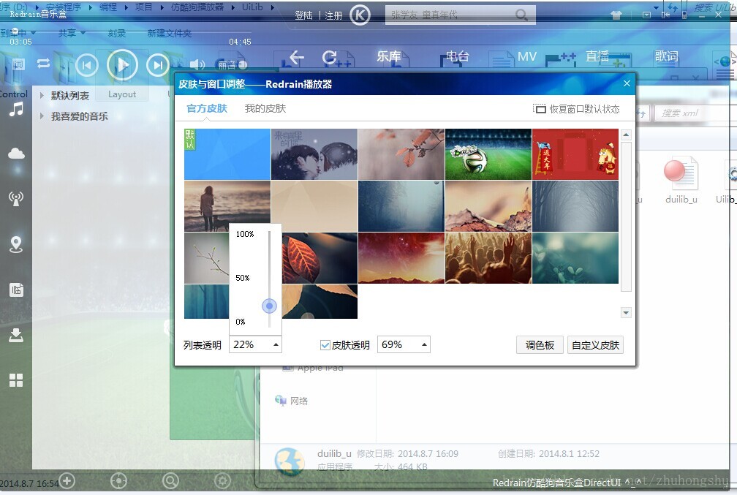Expand the 我喜爱的音乐 playlist

42,116
